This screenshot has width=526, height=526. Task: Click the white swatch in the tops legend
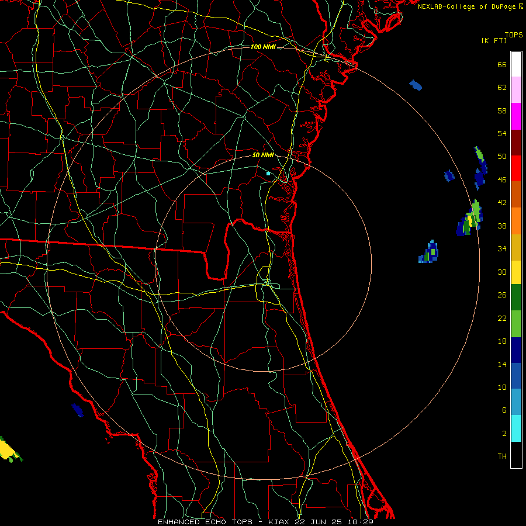516,64
